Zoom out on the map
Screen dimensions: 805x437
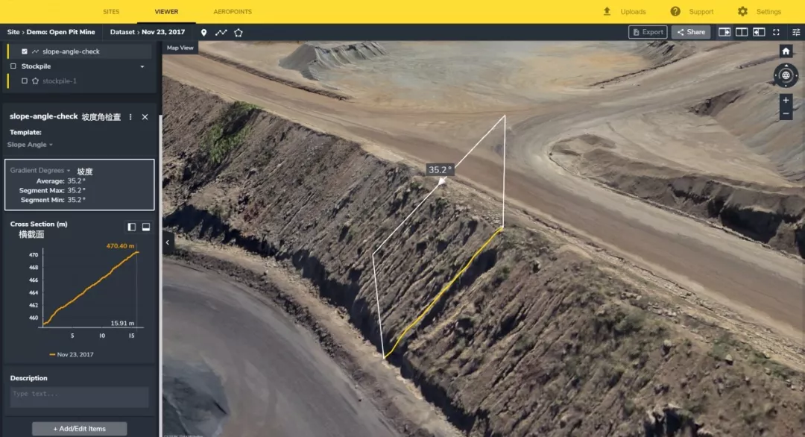pyautogui.click(x=786, y=114)
